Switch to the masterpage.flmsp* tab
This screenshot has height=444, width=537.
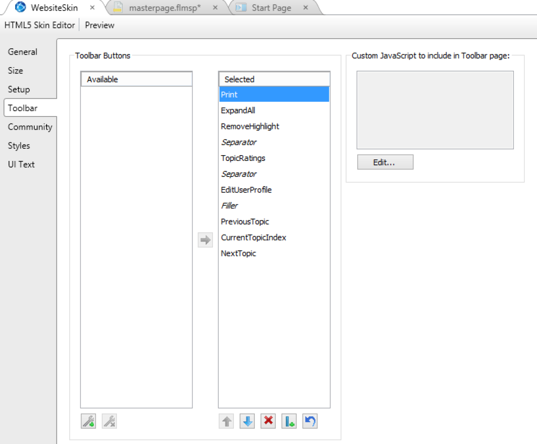165,8
